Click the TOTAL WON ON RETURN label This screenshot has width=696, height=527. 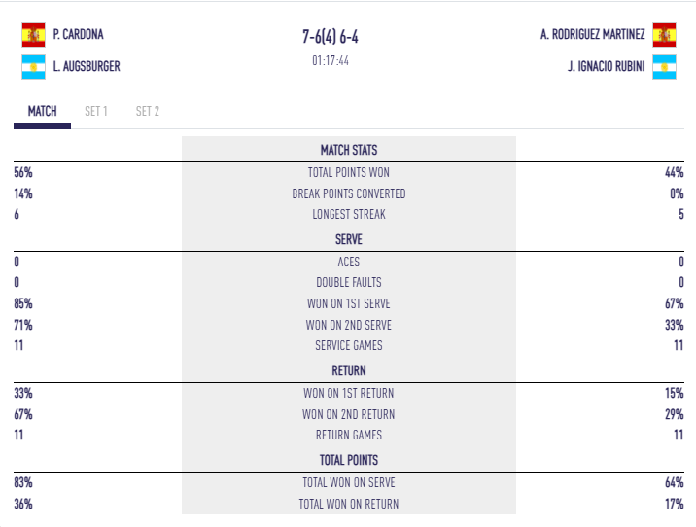tap(349, 504)
